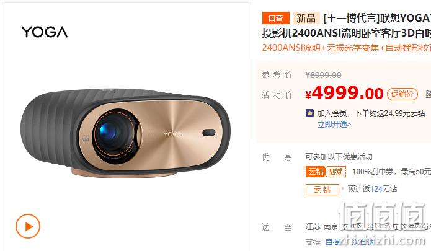Click the 云钻 orange coupon tag
Image resolution: width=431 pixels, height=251 pixels.
(316, 172)
